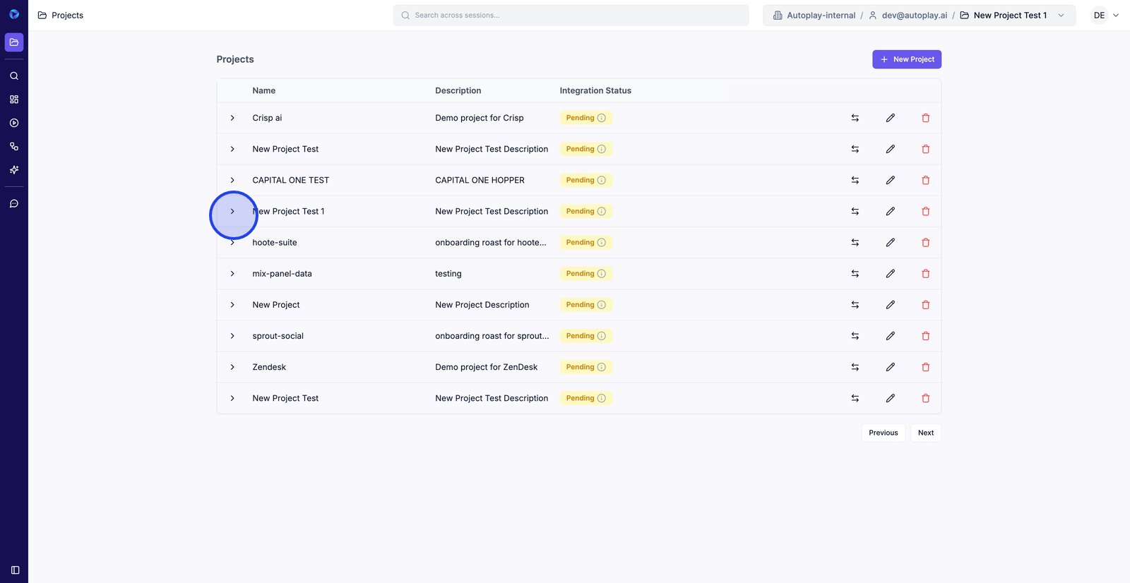Click the Previous page button
1130x583 pixels.
click(883, 433)
